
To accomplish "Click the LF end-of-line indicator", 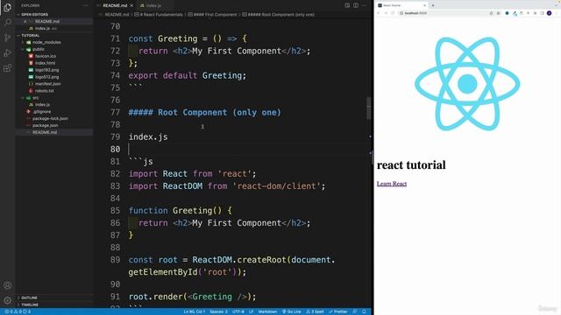I will (x=251, y=311).
